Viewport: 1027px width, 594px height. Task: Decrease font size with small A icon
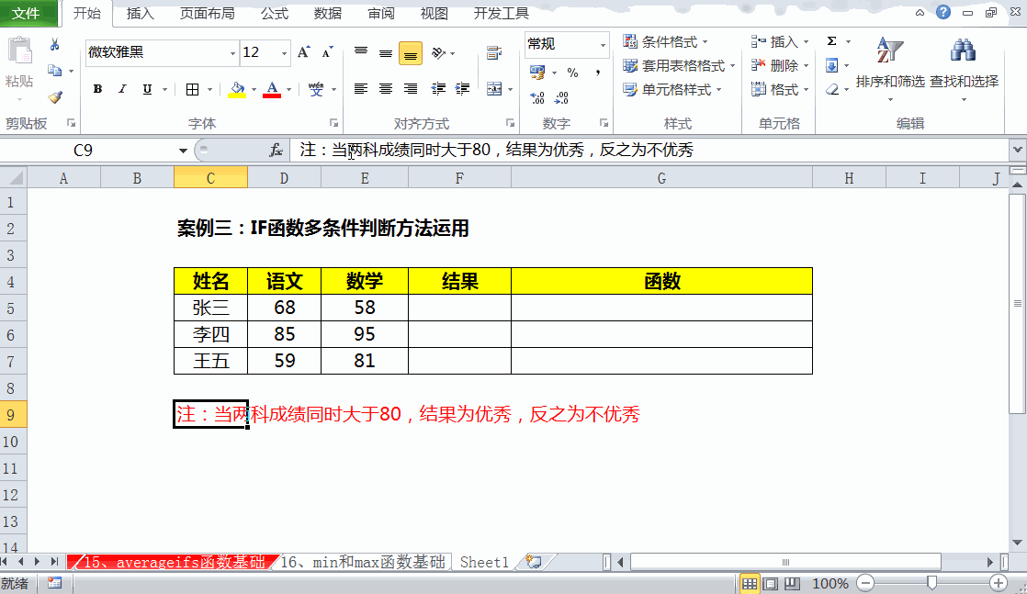(x=328, y=52)
